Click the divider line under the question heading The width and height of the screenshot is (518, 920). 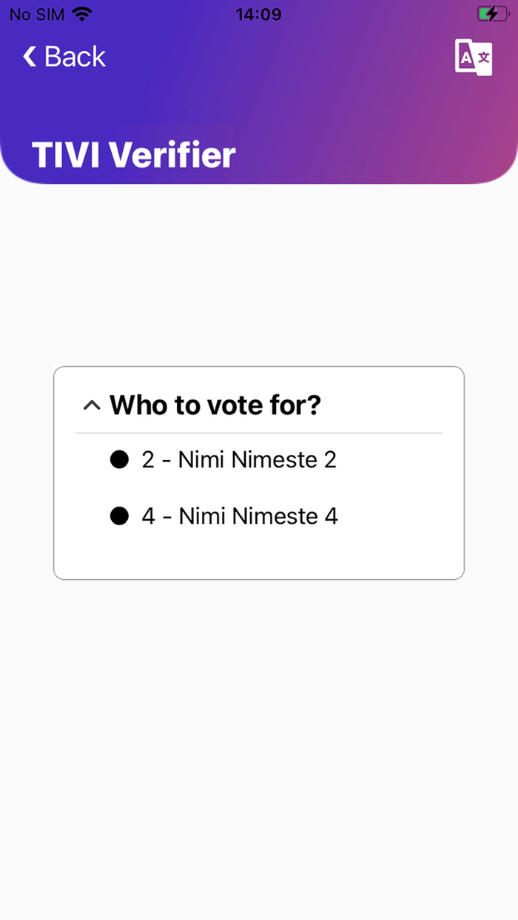coord(259,433)
